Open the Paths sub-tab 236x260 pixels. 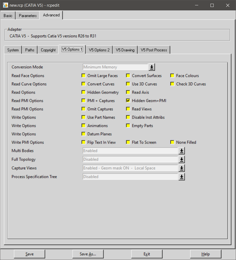(x=30, y=50)
